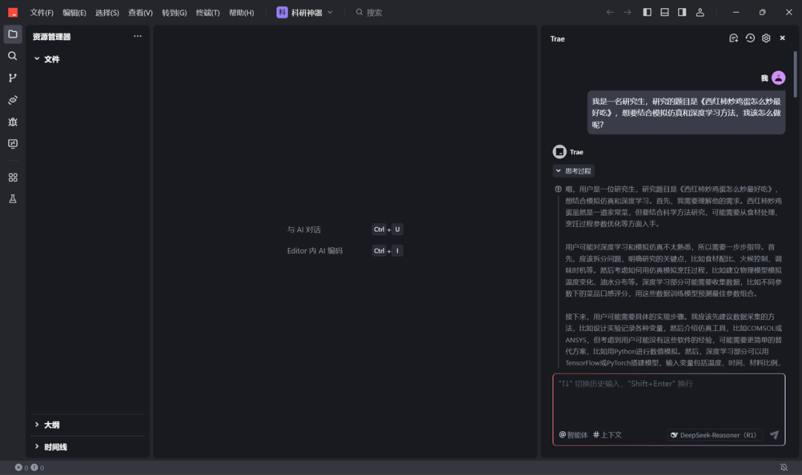
Task: Open chat history clock icon
Action: click(x=750, y=38)
